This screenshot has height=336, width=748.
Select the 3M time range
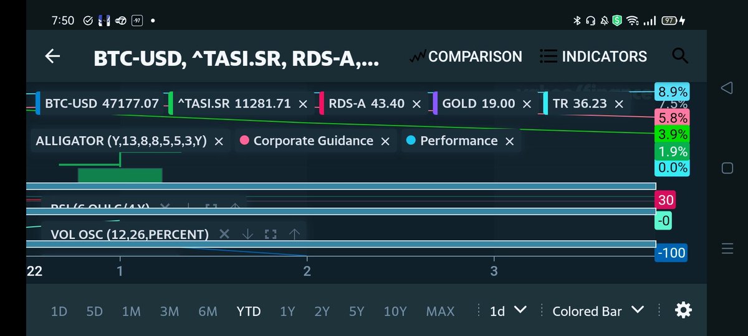click(169, 311)
